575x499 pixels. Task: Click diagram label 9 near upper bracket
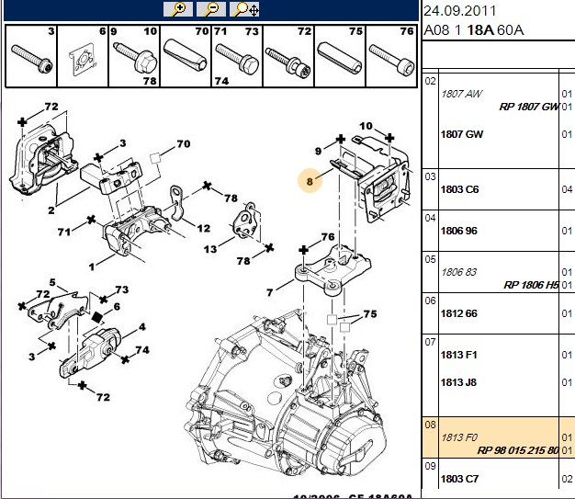319,151
